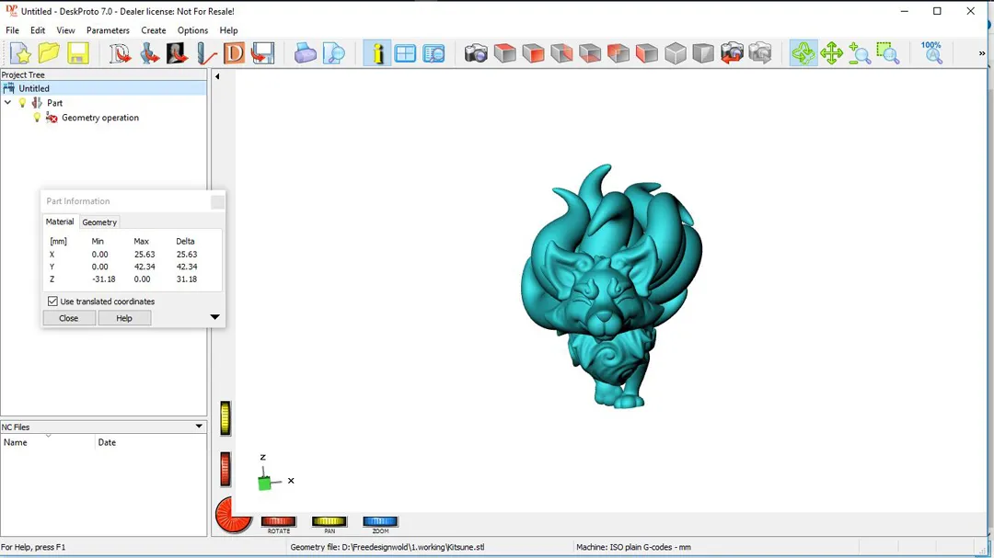Toggle the Part Information 'i' icon
Screen dimensions: 994x558
coord(377,53)
